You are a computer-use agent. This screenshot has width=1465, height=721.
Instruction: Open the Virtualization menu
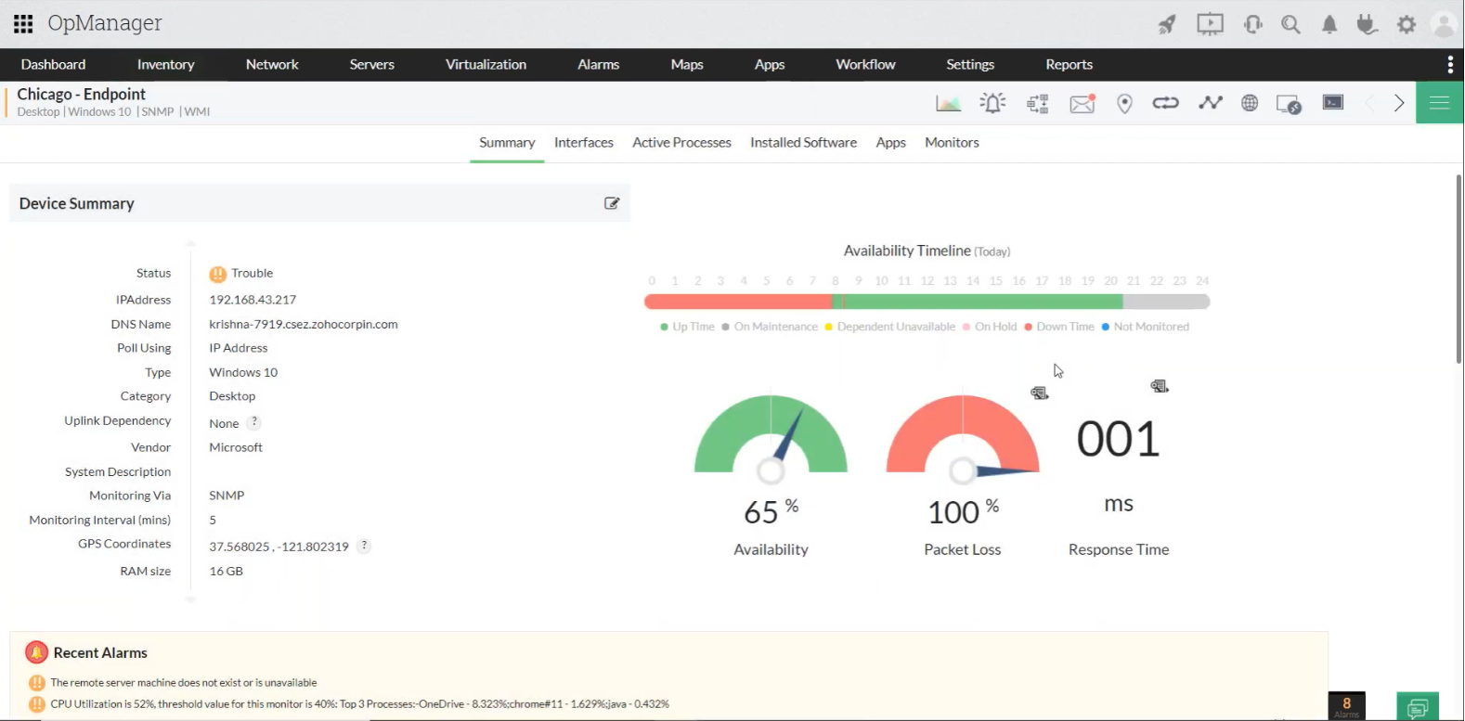click(486, 64)
